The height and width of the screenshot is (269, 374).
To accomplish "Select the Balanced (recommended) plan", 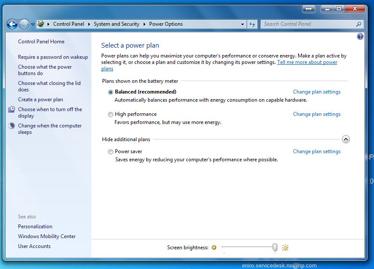I will [110, 92].
